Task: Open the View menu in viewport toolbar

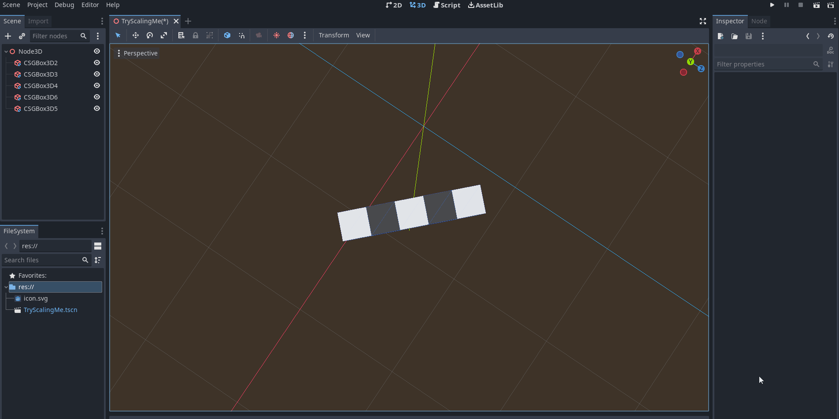Action: (363, 35)
